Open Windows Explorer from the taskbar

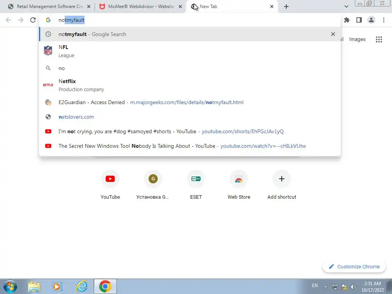34,286
